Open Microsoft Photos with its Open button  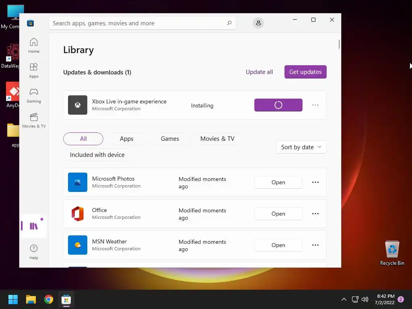(278, 182)
